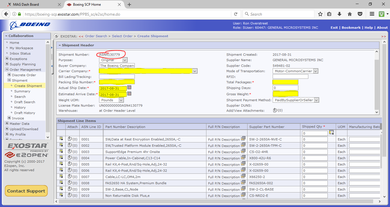Click the Bill Lading/Tracking field
Screen dimensions: 390x207
117,76
